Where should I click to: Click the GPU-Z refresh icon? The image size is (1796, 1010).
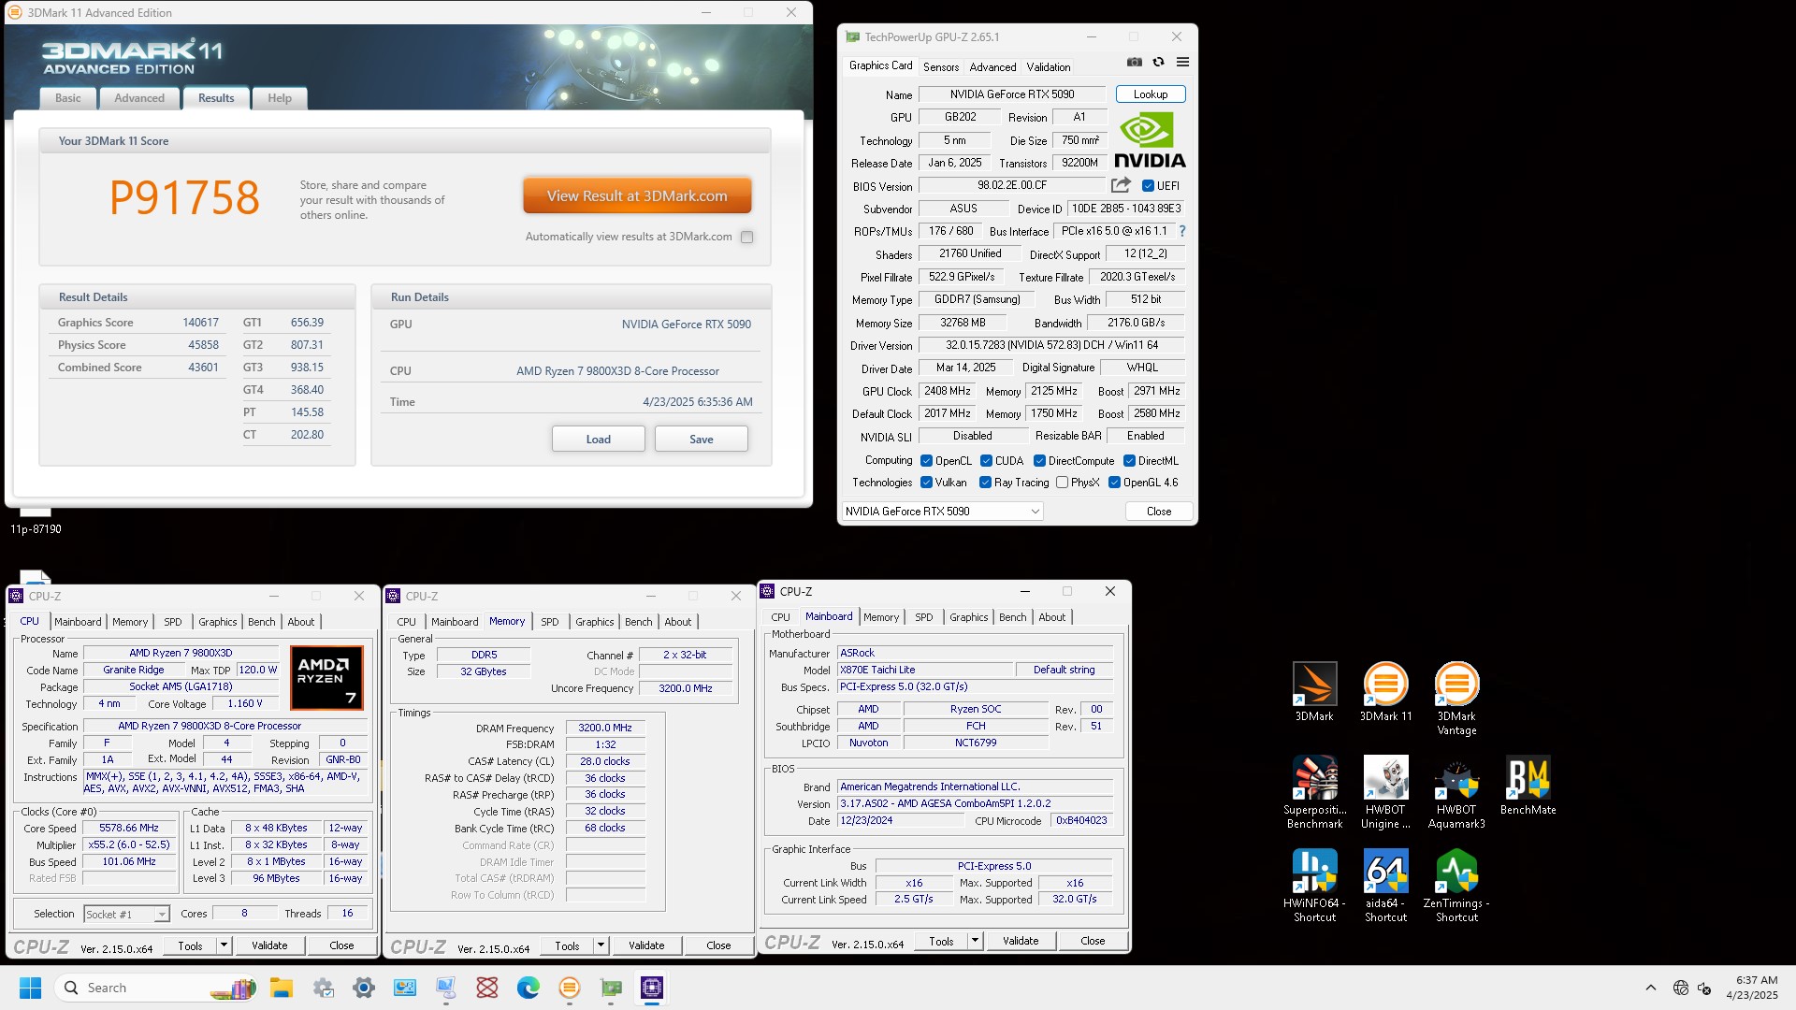(1158, 63)
